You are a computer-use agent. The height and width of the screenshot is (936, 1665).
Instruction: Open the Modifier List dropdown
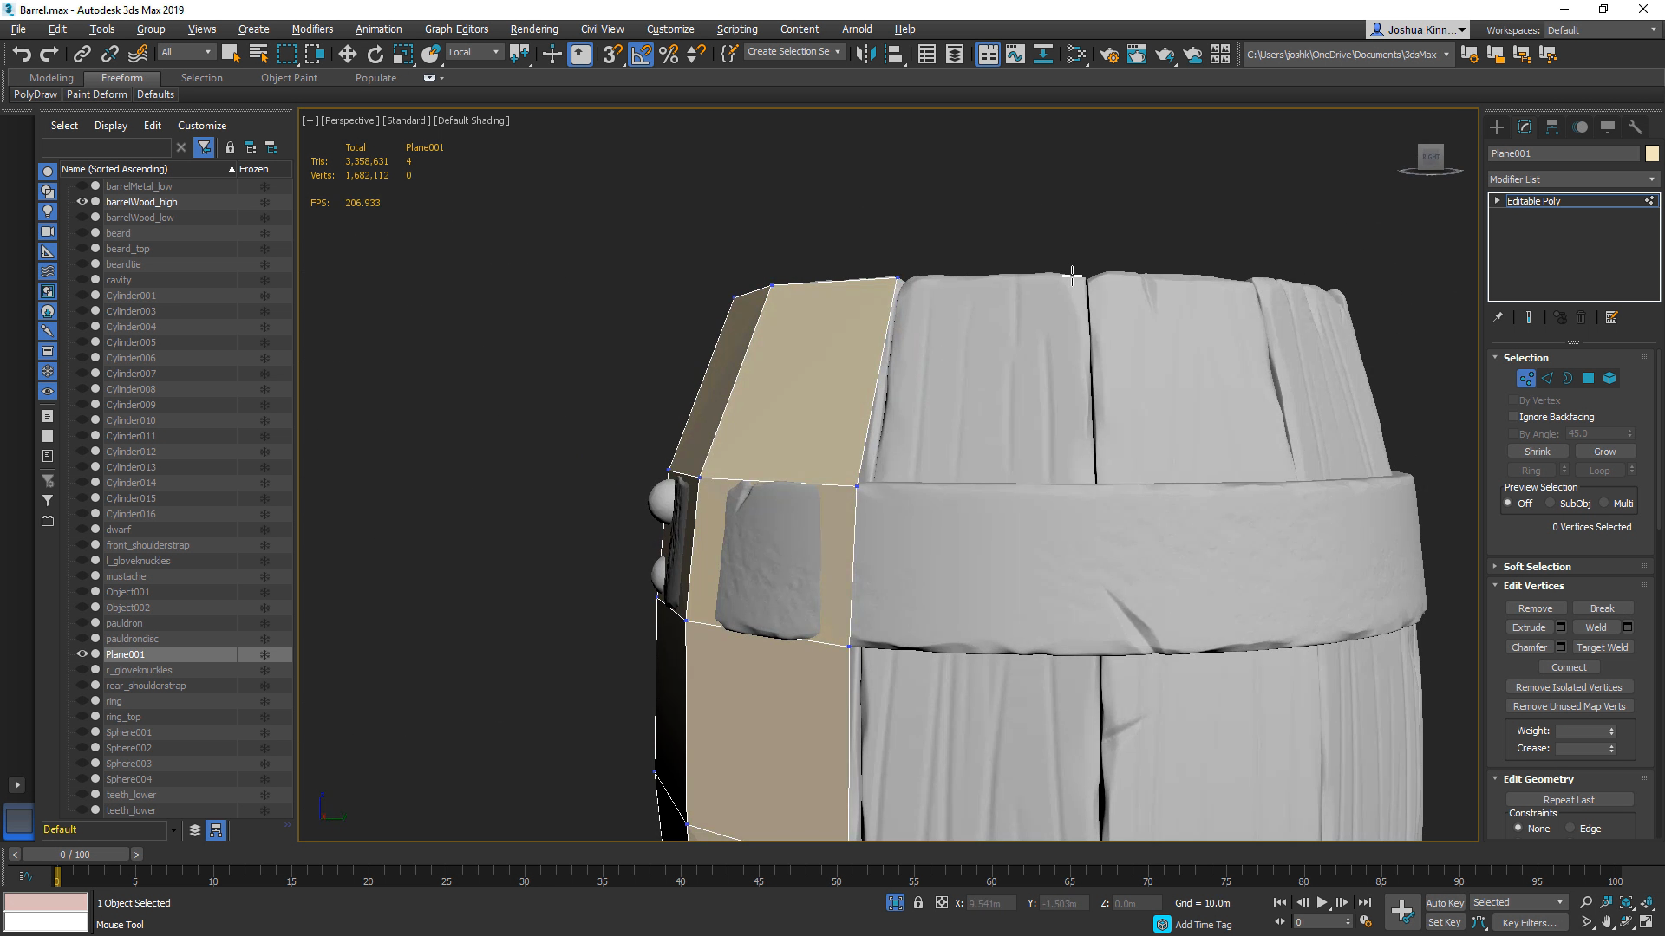[x=1572, y=179]
